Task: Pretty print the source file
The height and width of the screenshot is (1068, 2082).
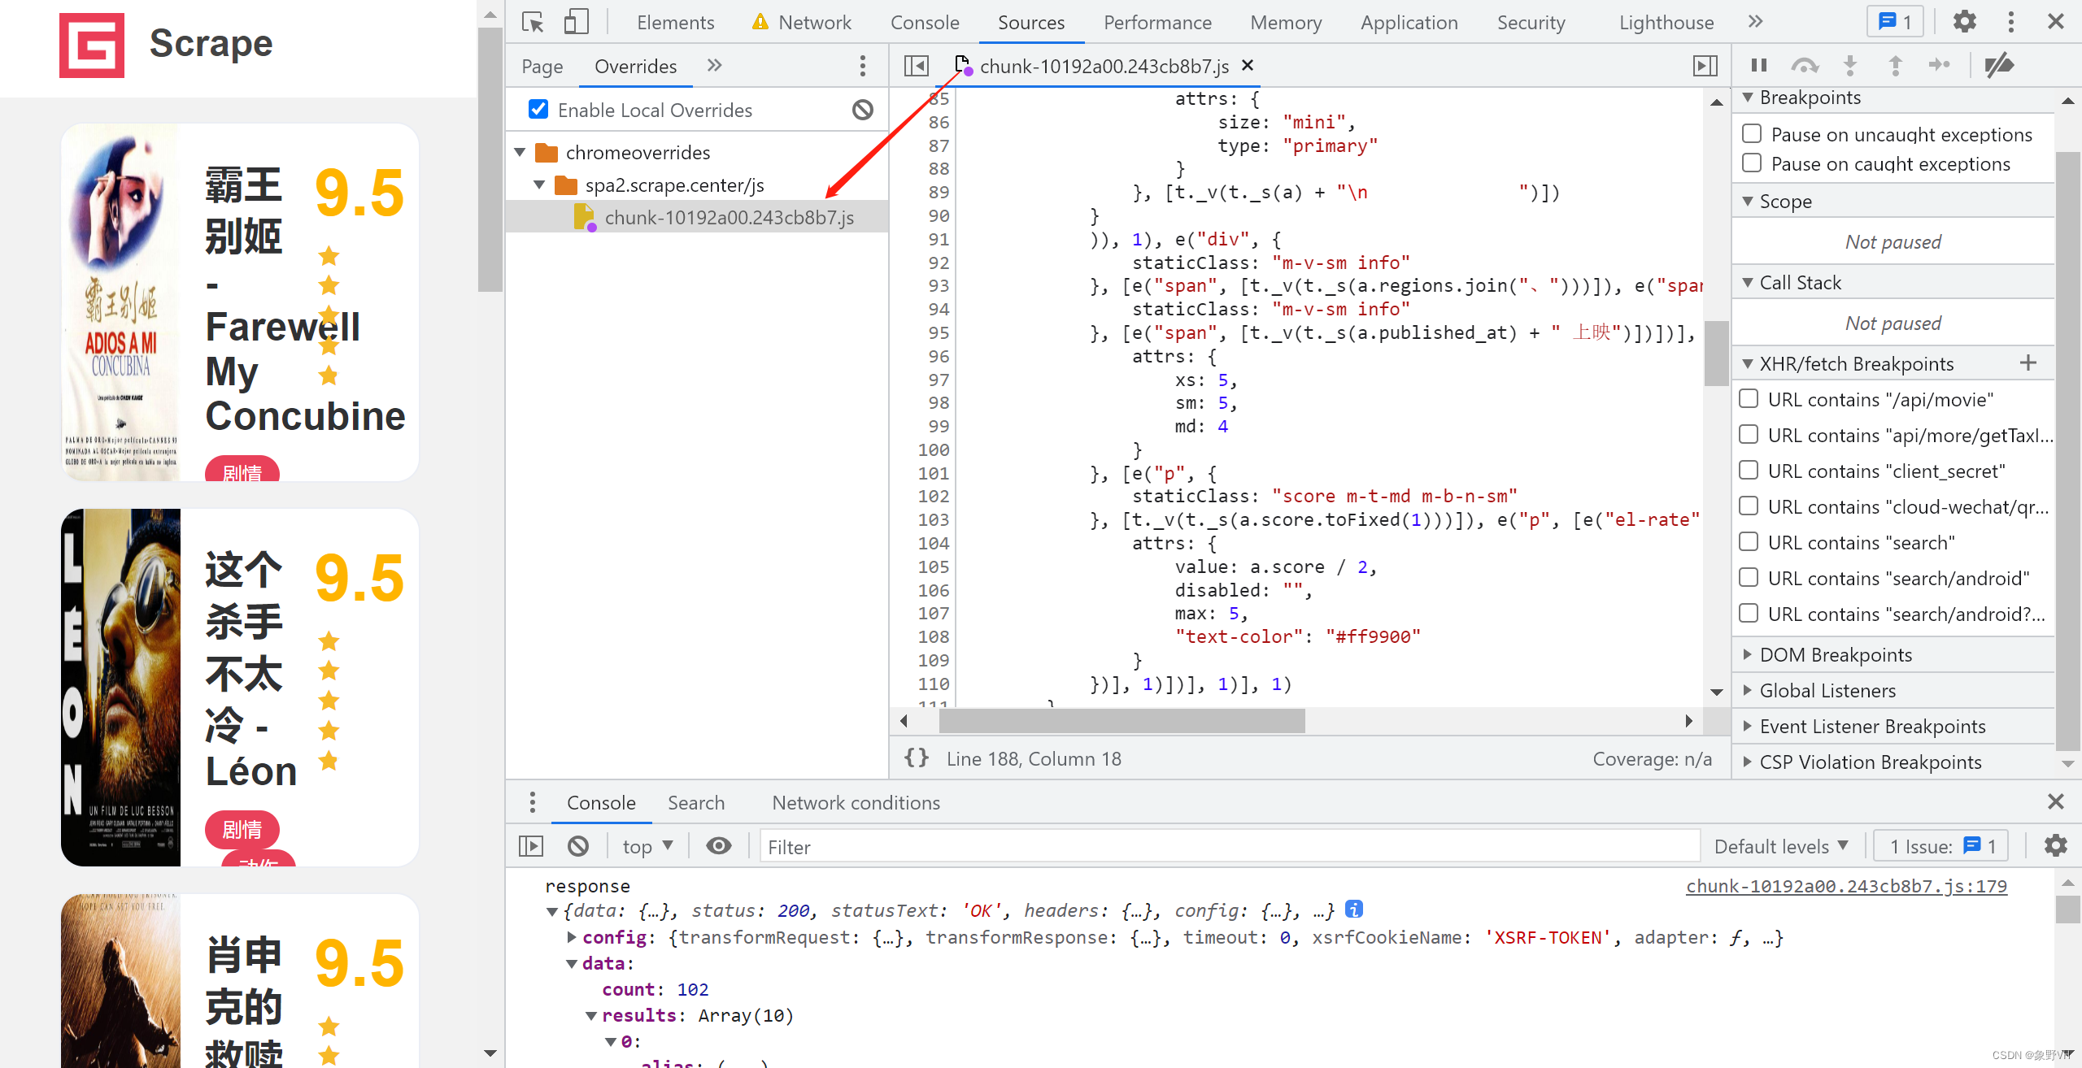Action: click(x=917, y=758)
